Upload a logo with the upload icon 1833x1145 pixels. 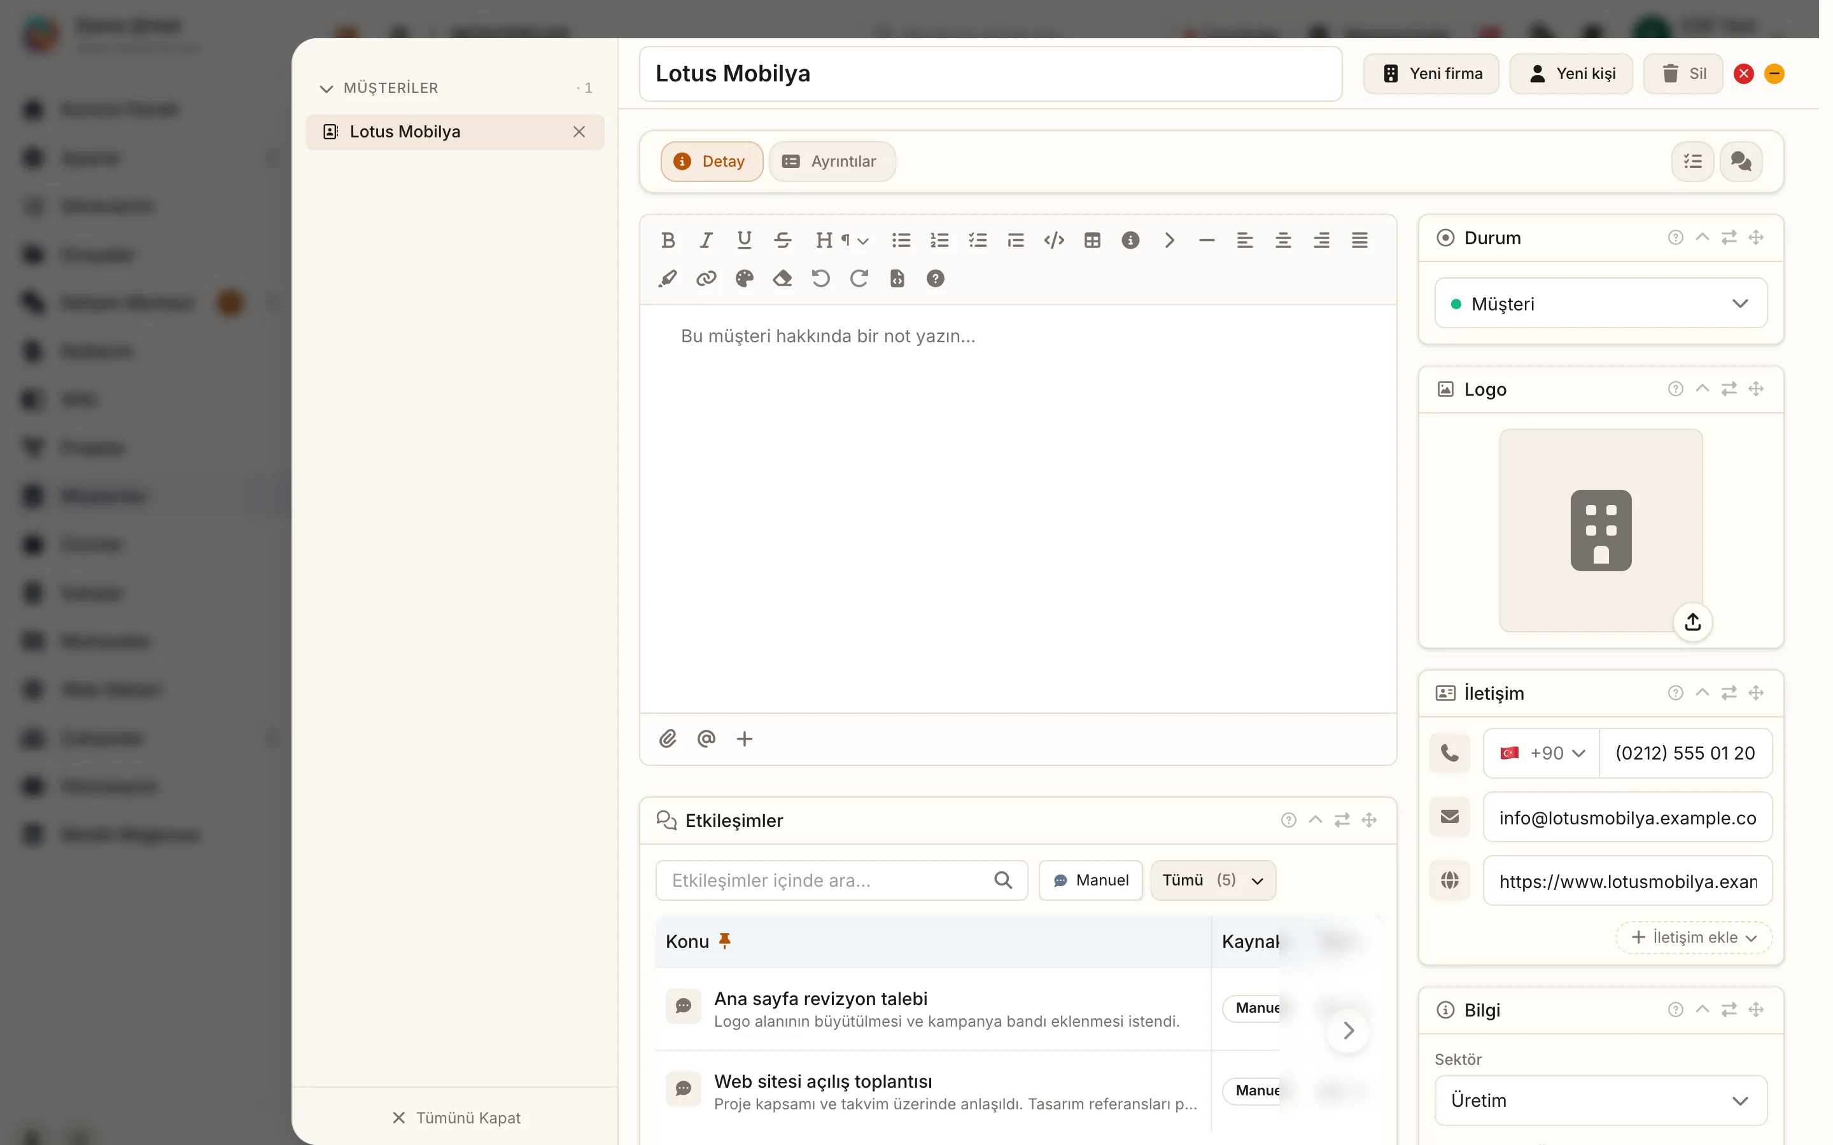tap(1692, 623)
